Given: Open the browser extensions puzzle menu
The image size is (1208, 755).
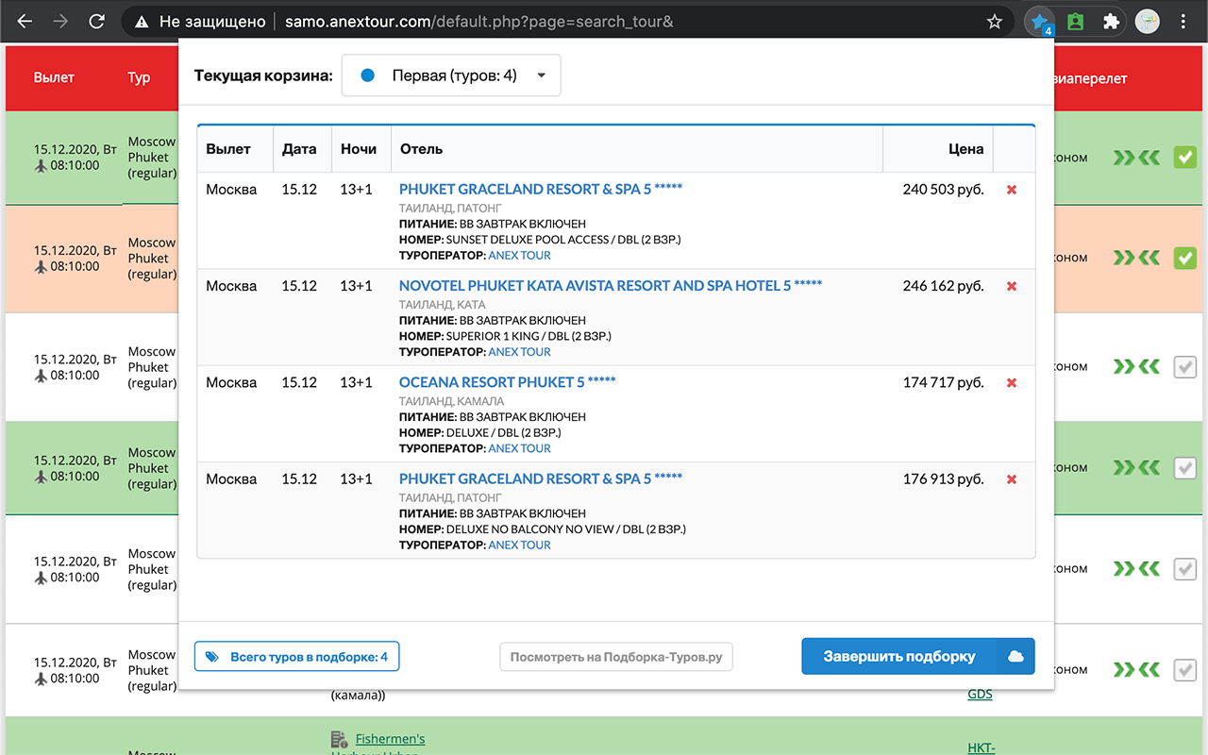Looking at the screenshot, I should [x=1111, y=21].
